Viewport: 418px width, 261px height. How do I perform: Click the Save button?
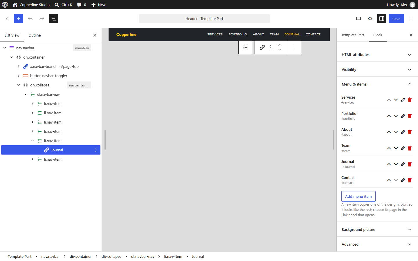[396, 19]
